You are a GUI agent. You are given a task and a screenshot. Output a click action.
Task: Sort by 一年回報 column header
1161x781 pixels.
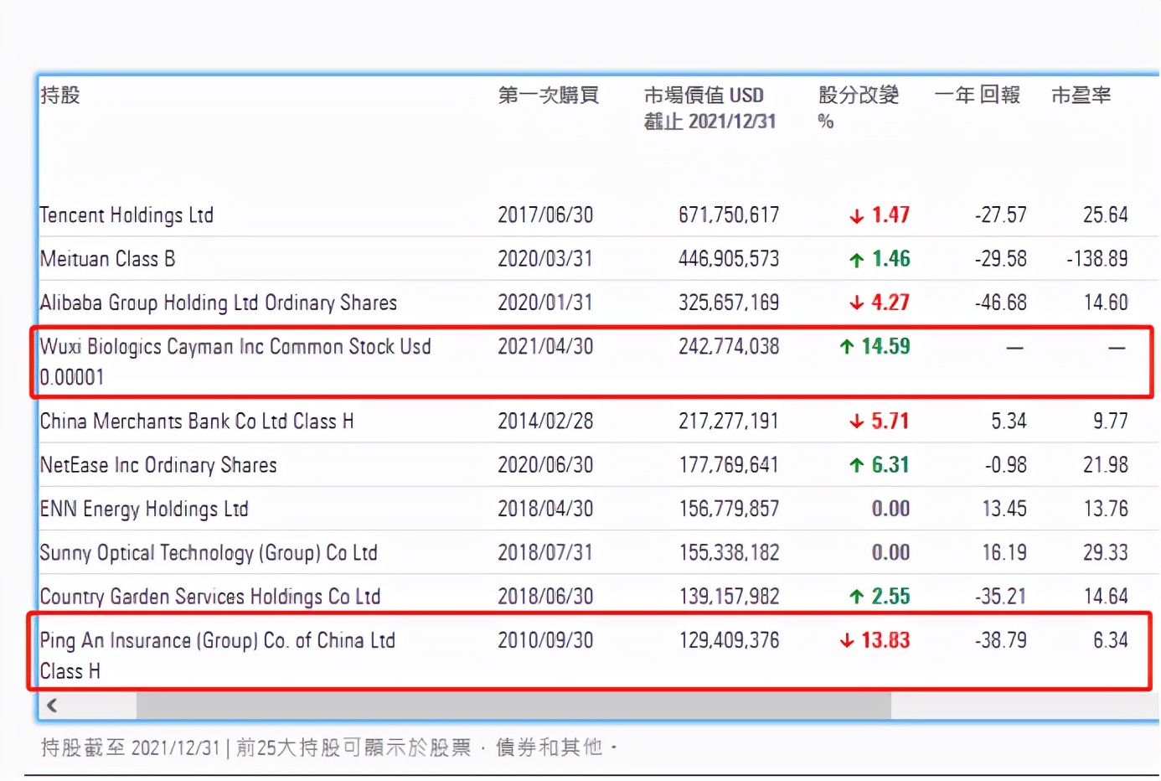pyautogui.click(x=977, y=96)
